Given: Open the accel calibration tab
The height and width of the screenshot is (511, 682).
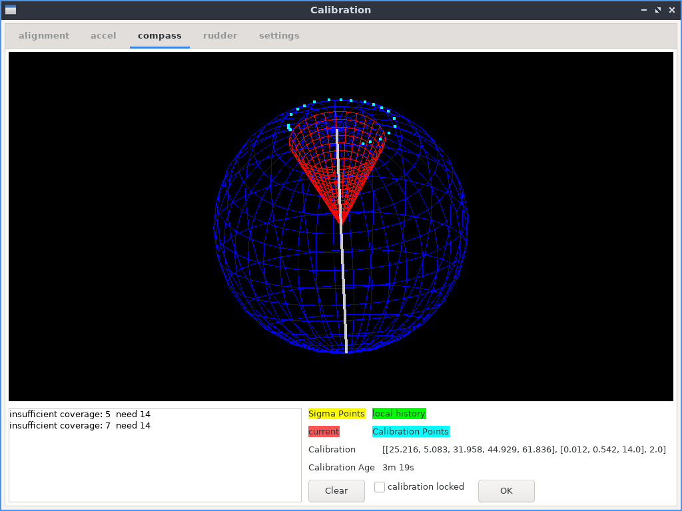Looking at the screenshot, I should pyautogui.click(x=103, y=35).
